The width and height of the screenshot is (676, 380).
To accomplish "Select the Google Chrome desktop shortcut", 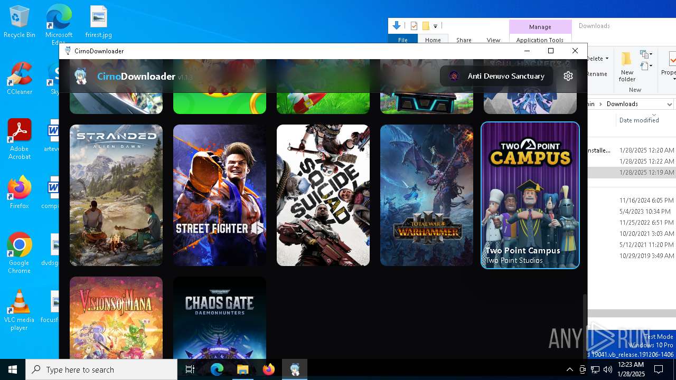I will 20,253.
